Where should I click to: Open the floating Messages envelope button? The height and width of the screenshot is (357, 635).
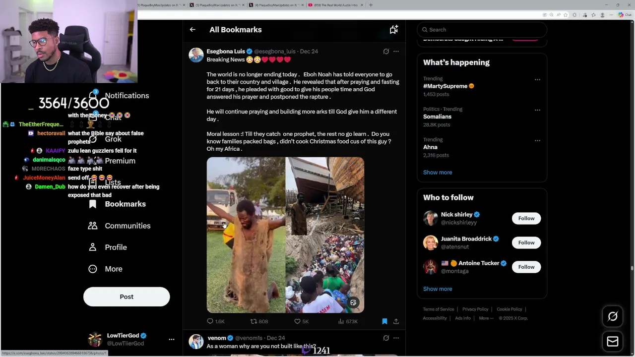click(x=613, y=341)
